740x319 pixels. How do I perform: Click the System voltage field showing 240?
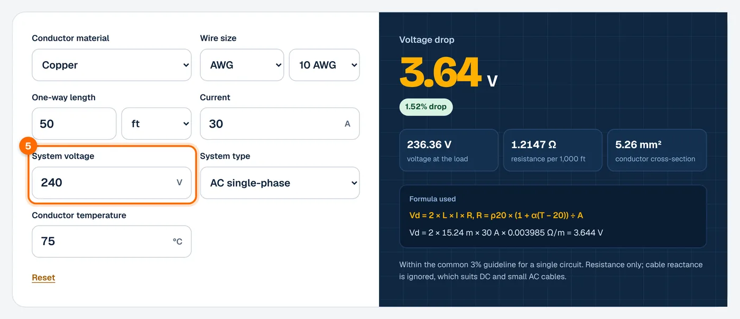pyautogui.click(x=112, y=183)
